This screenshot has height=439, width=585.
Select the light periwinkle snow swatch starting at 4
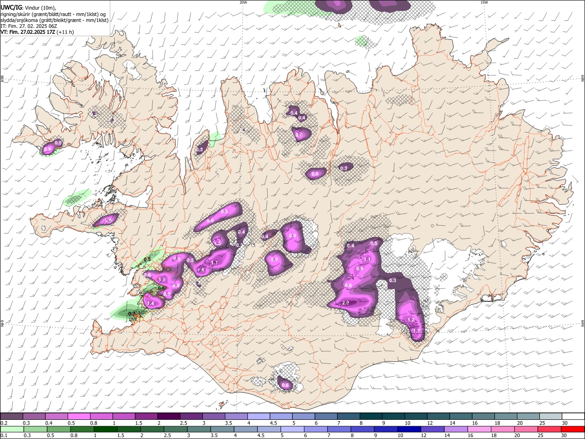pyautogui.click(x=259, y=417)
